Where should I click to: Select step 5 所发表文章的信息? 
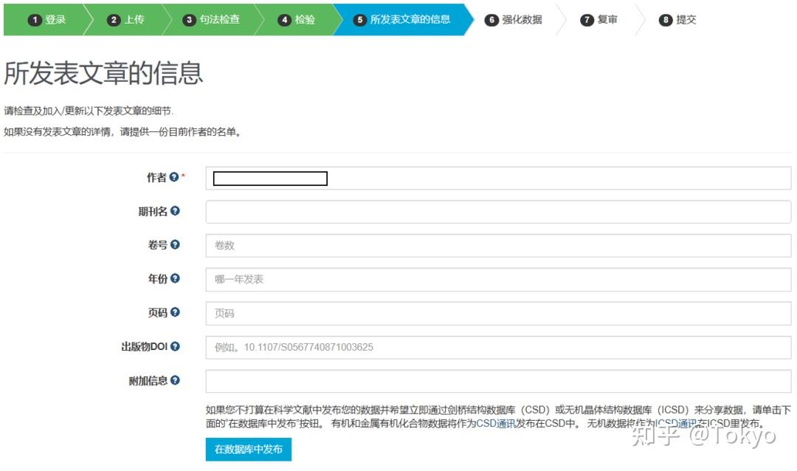[403, 20]
